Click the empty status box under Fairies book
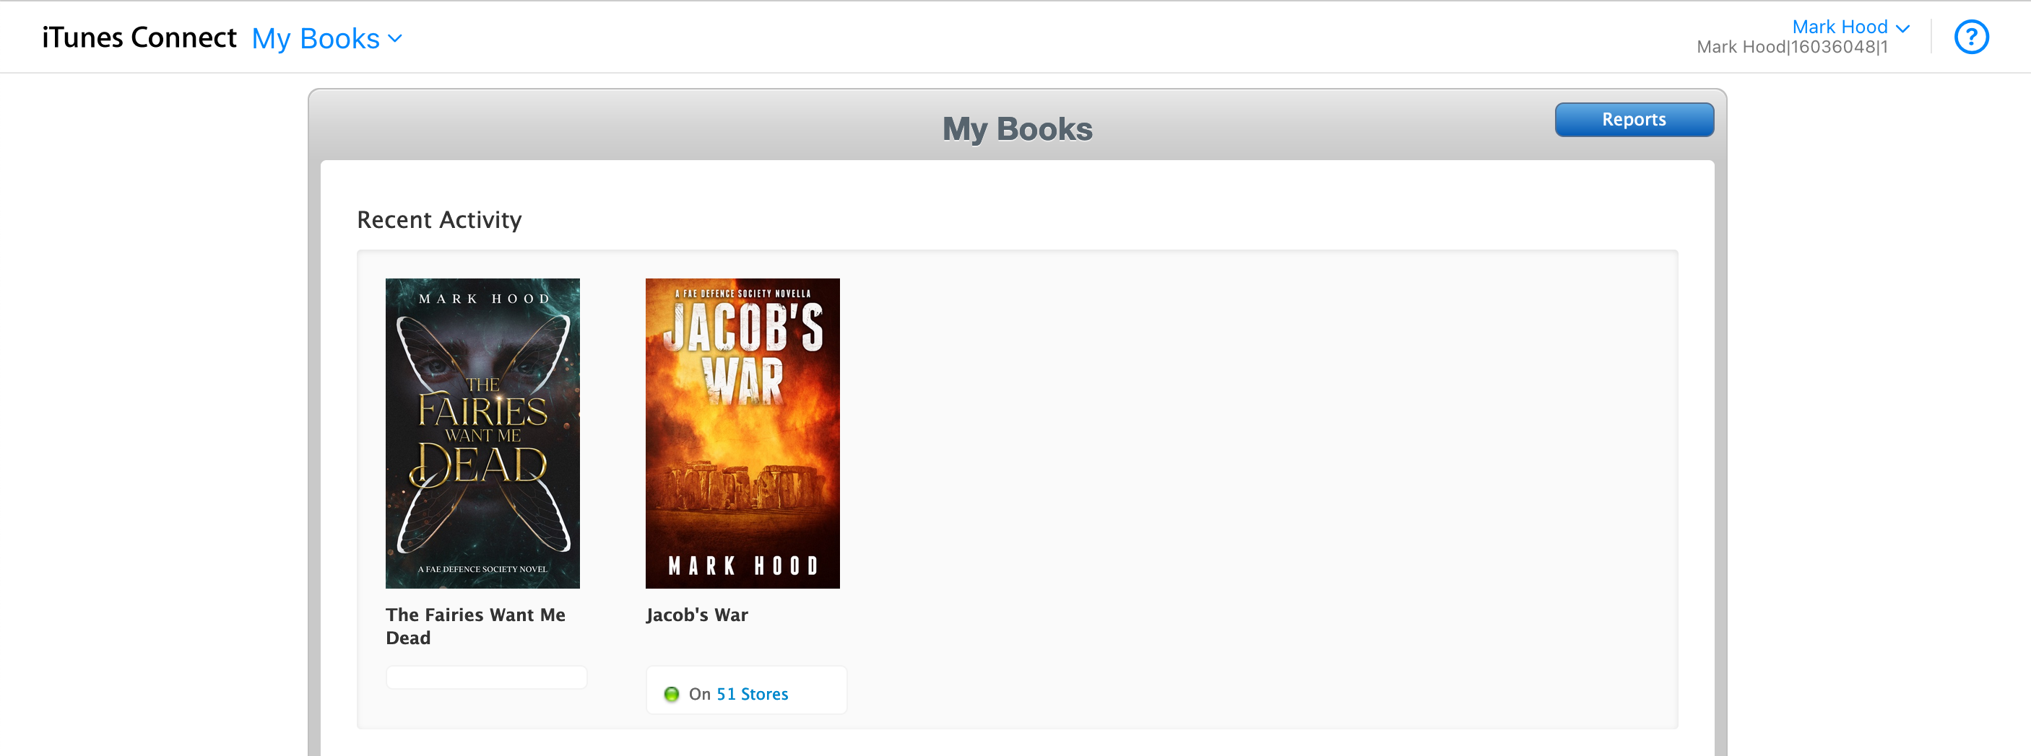 pyautogui.click(x=485, y=677)
